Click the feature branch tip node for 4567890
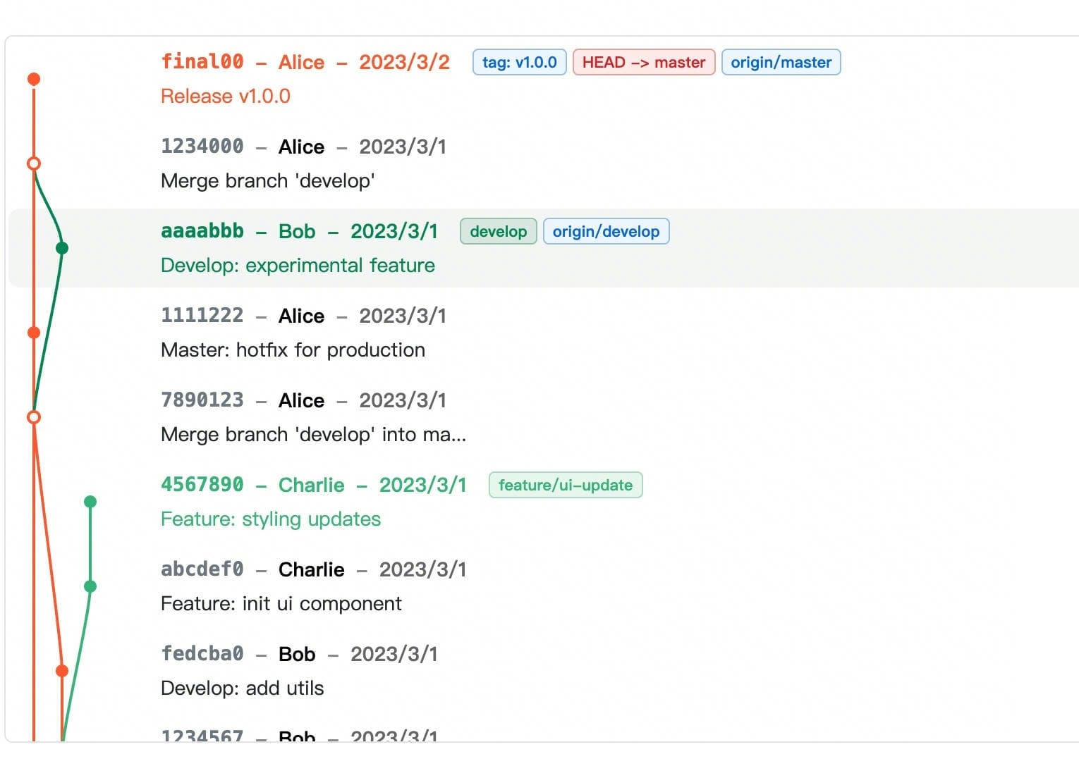1079x778 pixels. pyautogui.click(x=90, y=501)
